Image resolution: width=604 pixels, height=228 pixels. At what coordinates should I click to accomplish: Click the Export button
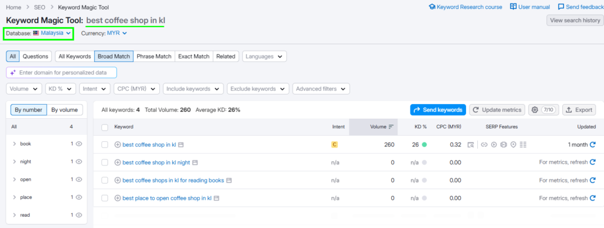[x=579, y=110]
